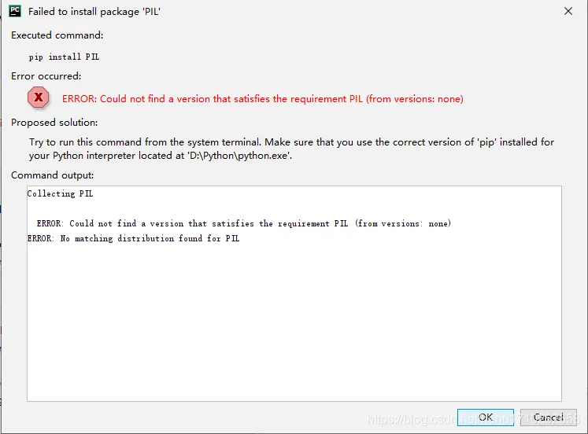The width and height of the screenshot is (588, 434).
Task: Click the output line 'Could not find a version'
Action: tap(244, 223)
